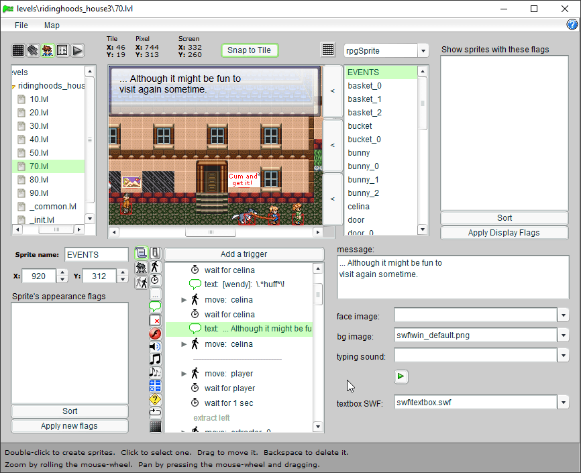Click the Add a trigger button
Viewport: 581px width, 473px height.
[244, 254]
